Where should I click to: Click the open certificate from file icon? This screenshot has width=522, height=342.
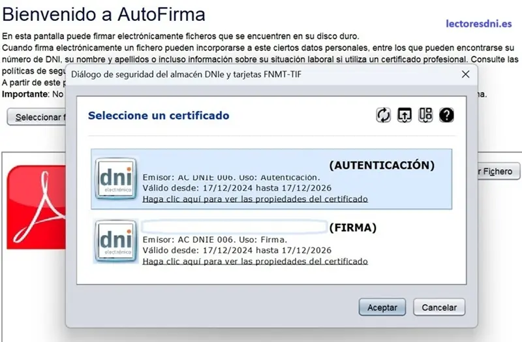[x=404, y=116]
